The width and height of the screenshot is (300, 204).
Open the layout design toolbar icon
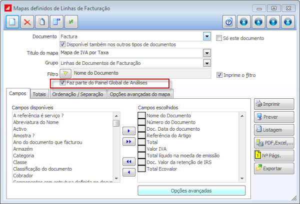click(x=56, y=22)
